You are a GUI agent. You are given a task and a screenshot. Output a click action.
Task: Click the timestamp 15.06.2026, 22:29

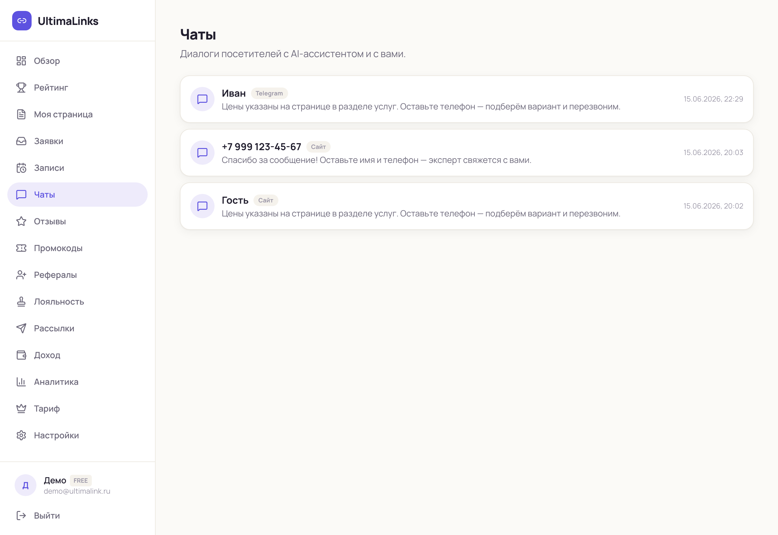point(713,99)
